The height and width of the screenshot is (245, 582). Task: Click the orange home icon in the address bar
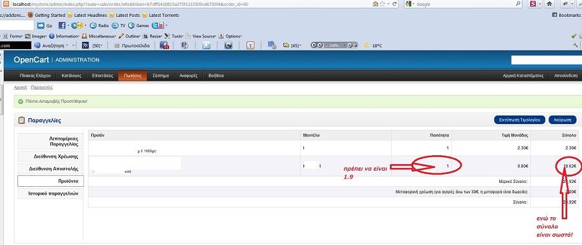[376, 4]
